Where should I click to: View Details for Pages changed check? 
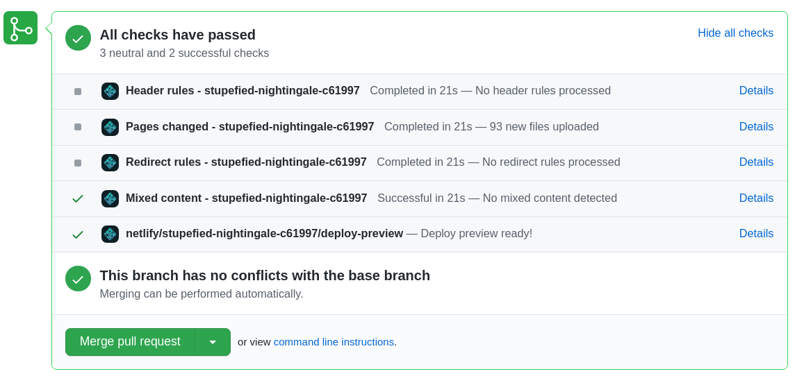[x=756, y=127]
